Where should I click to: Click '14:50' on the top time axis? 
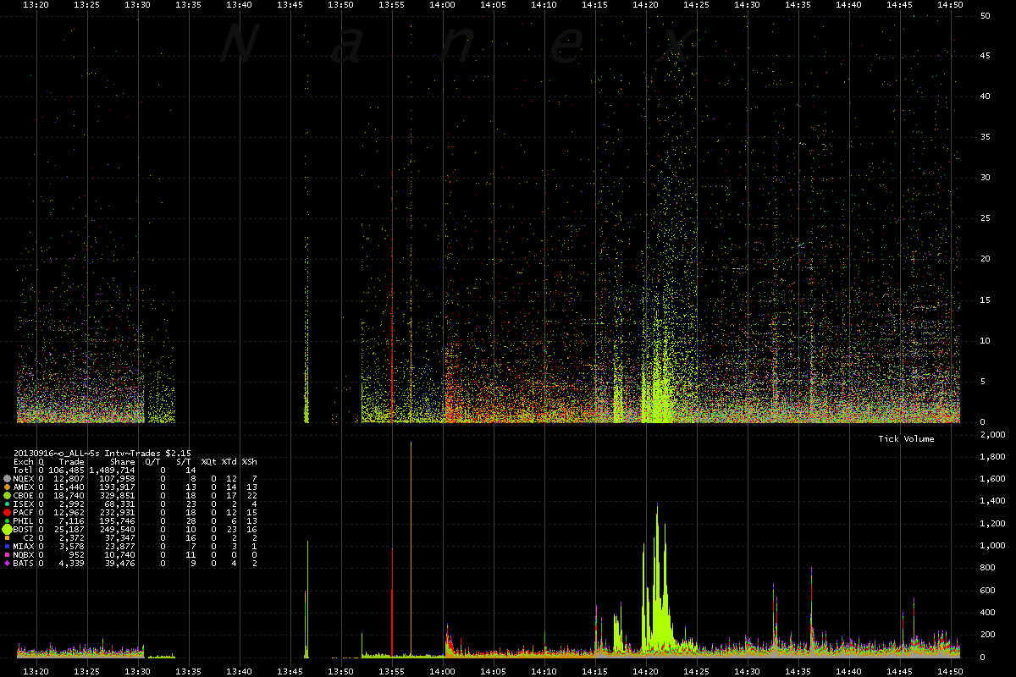tap(951, 5)
